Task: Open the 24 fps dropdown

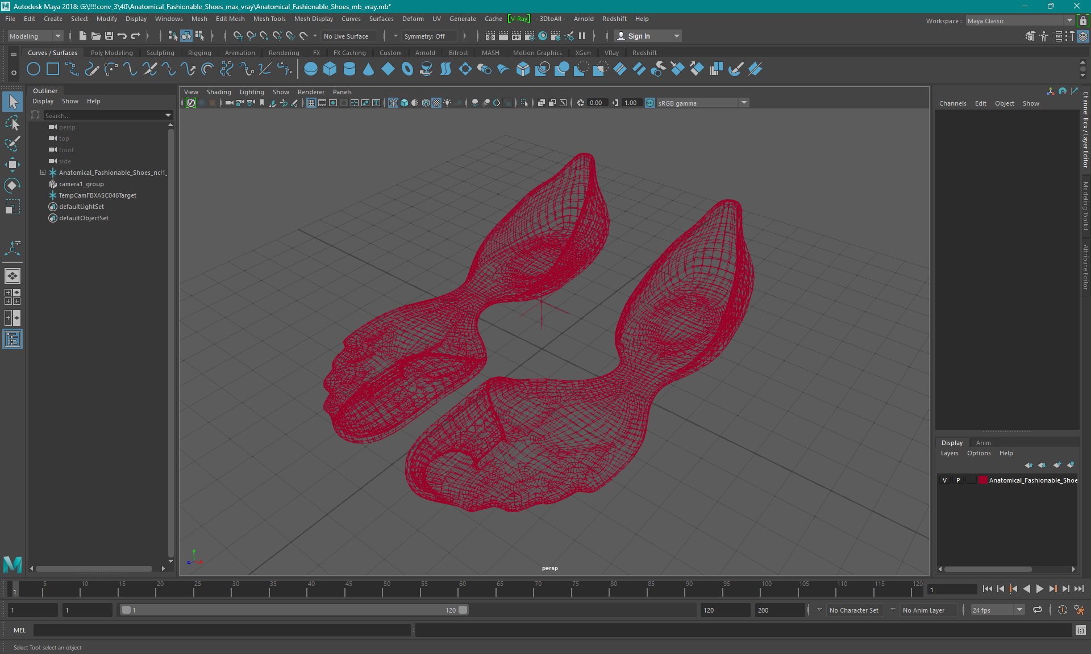Action: [x=997, y=610]
